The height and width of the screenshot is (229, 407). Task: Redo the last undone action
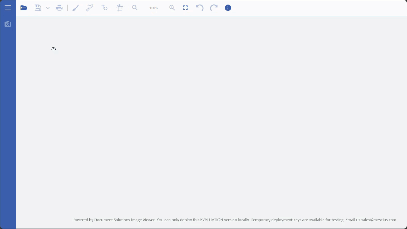[214, 8]
